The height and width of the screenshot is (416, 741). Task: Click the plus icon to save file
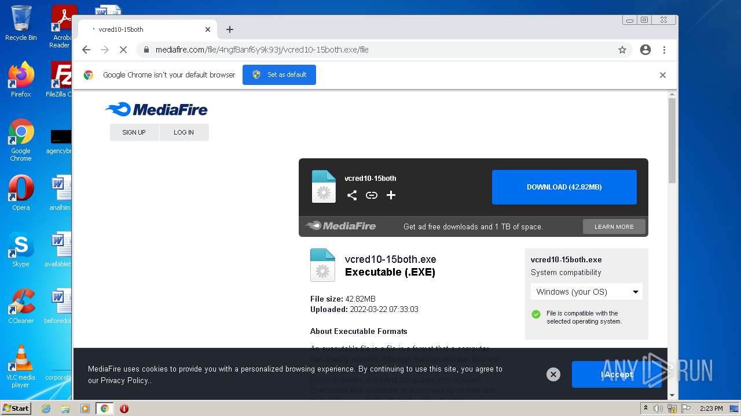pyautogui.click(x=391, y=195)
